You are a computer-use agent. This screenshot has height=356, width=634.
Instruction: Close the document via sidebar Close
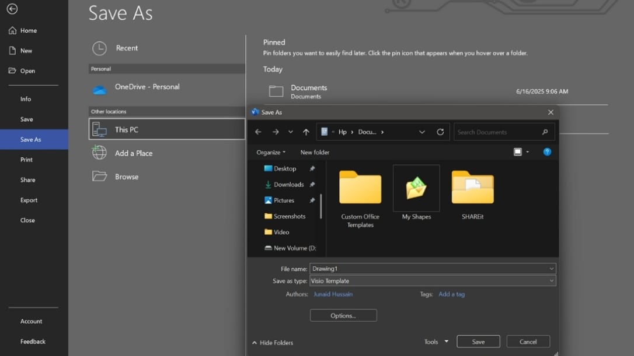[x=27, y=220]
